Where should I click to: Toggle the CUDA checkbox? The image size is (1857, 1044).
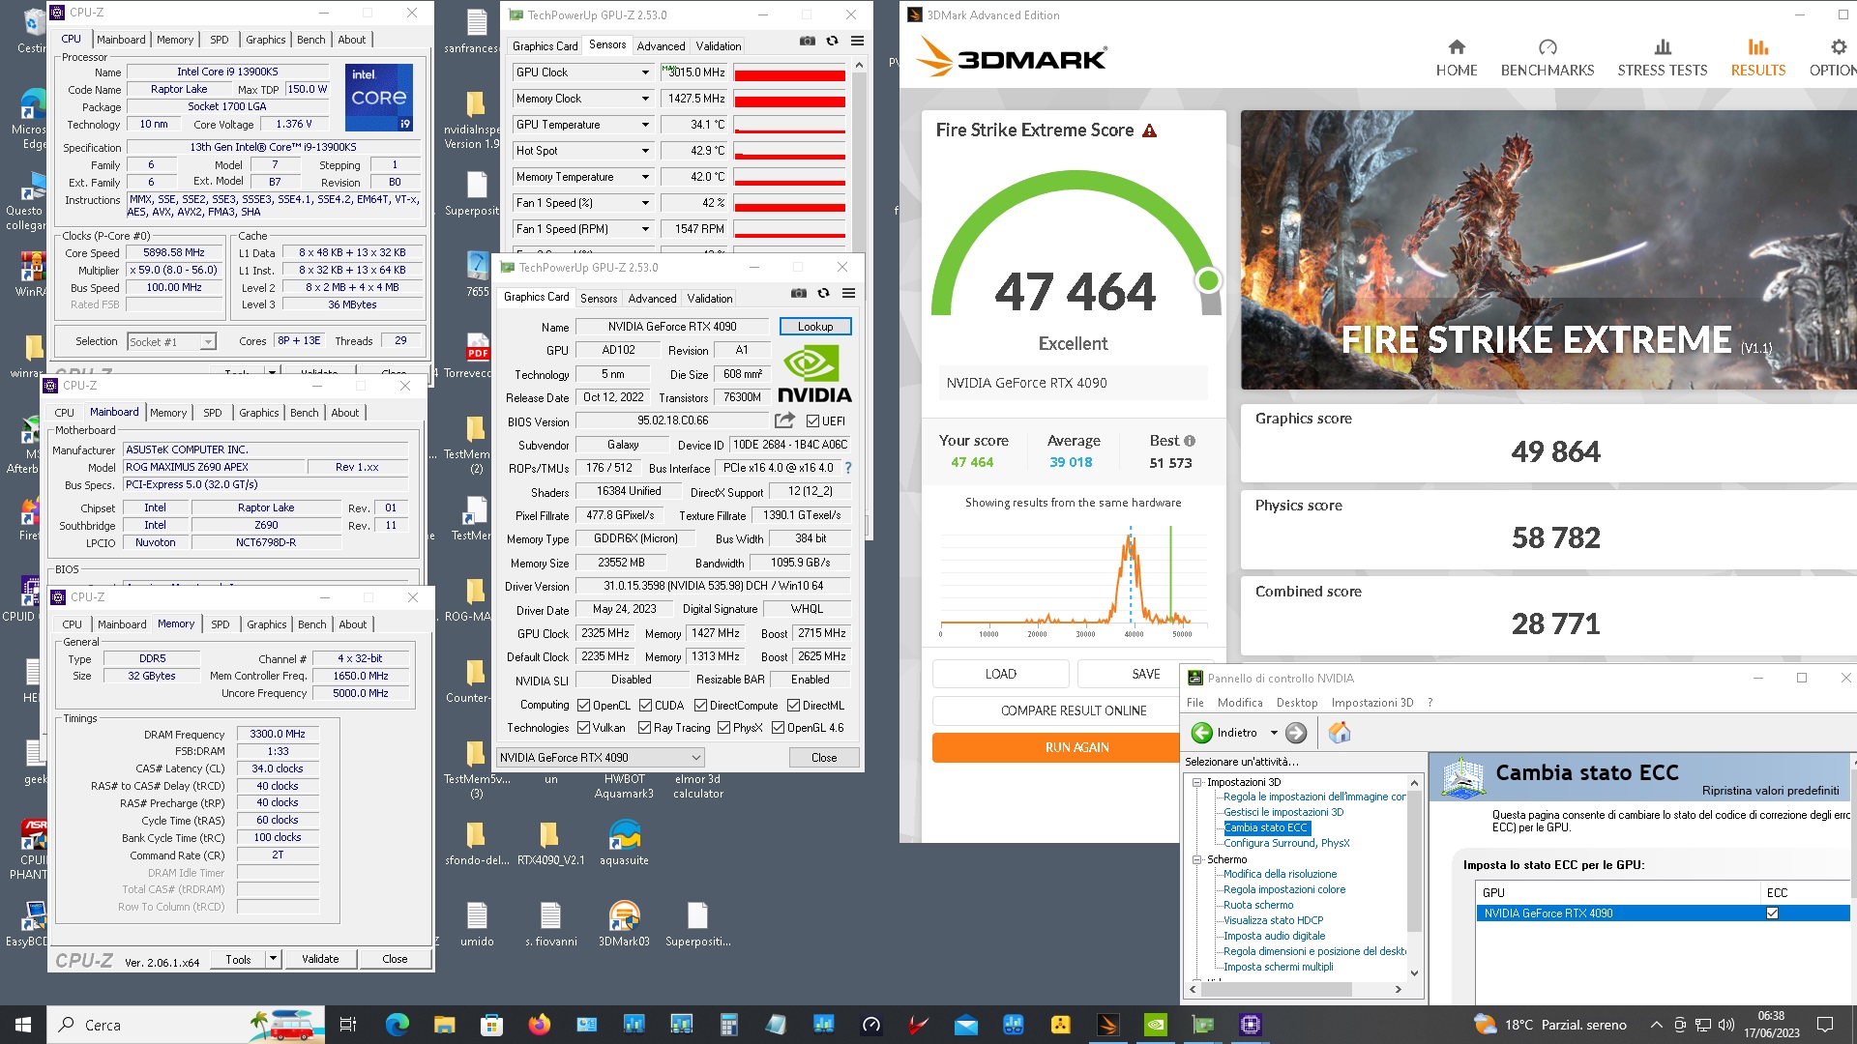point(645,706)
